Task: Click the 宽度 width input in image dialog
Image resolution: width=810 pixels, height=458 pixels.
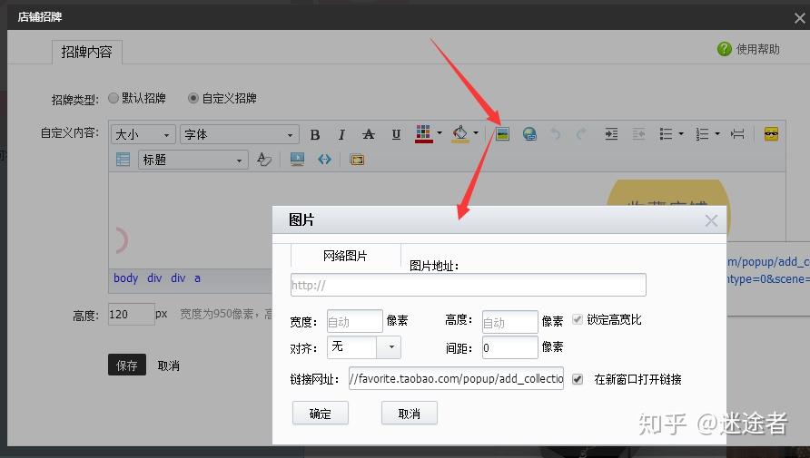Action: pyautogui.click(x=355, y=322)
